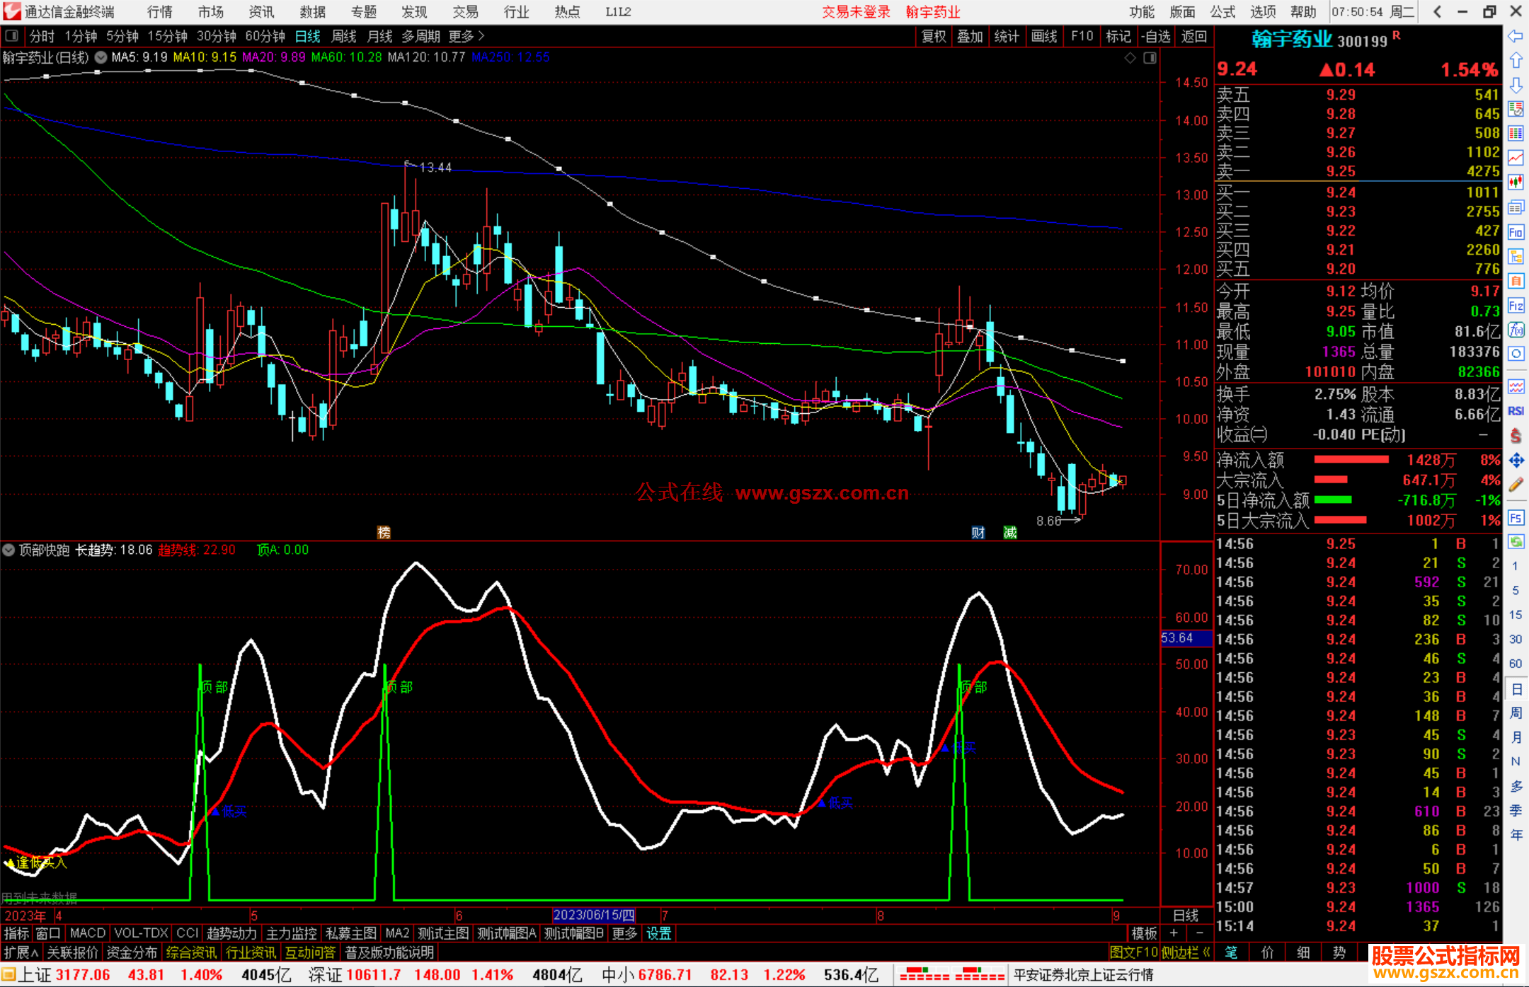Switch to 周线 weekly chart tab
This screenshot has width=1529, height=987.
click(x=344, y=36)
